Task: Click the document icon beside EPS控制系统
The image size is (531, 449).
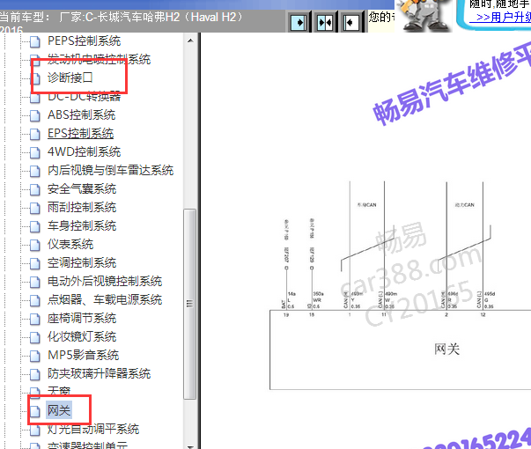Action: point(35,134)
